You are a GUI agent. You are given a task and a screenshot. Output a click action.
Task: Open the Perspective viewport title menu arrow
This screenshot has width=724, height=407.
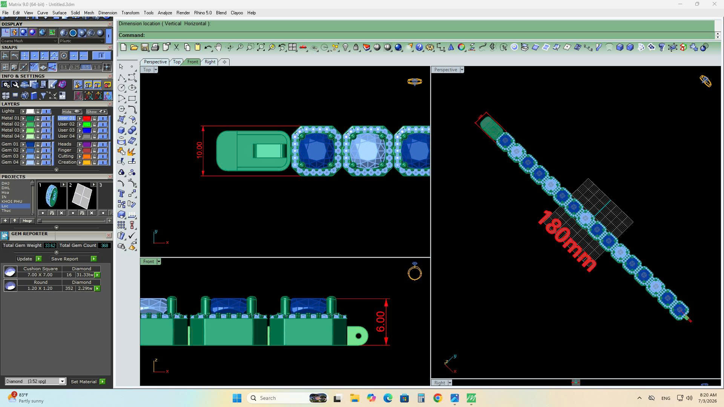[462, 70]
